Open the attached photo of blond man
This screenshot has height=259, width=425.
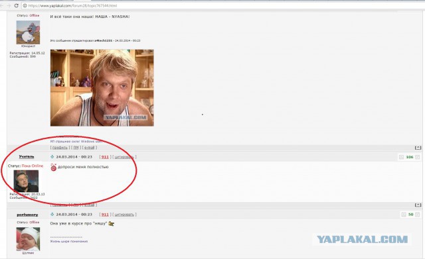(102, 88)
